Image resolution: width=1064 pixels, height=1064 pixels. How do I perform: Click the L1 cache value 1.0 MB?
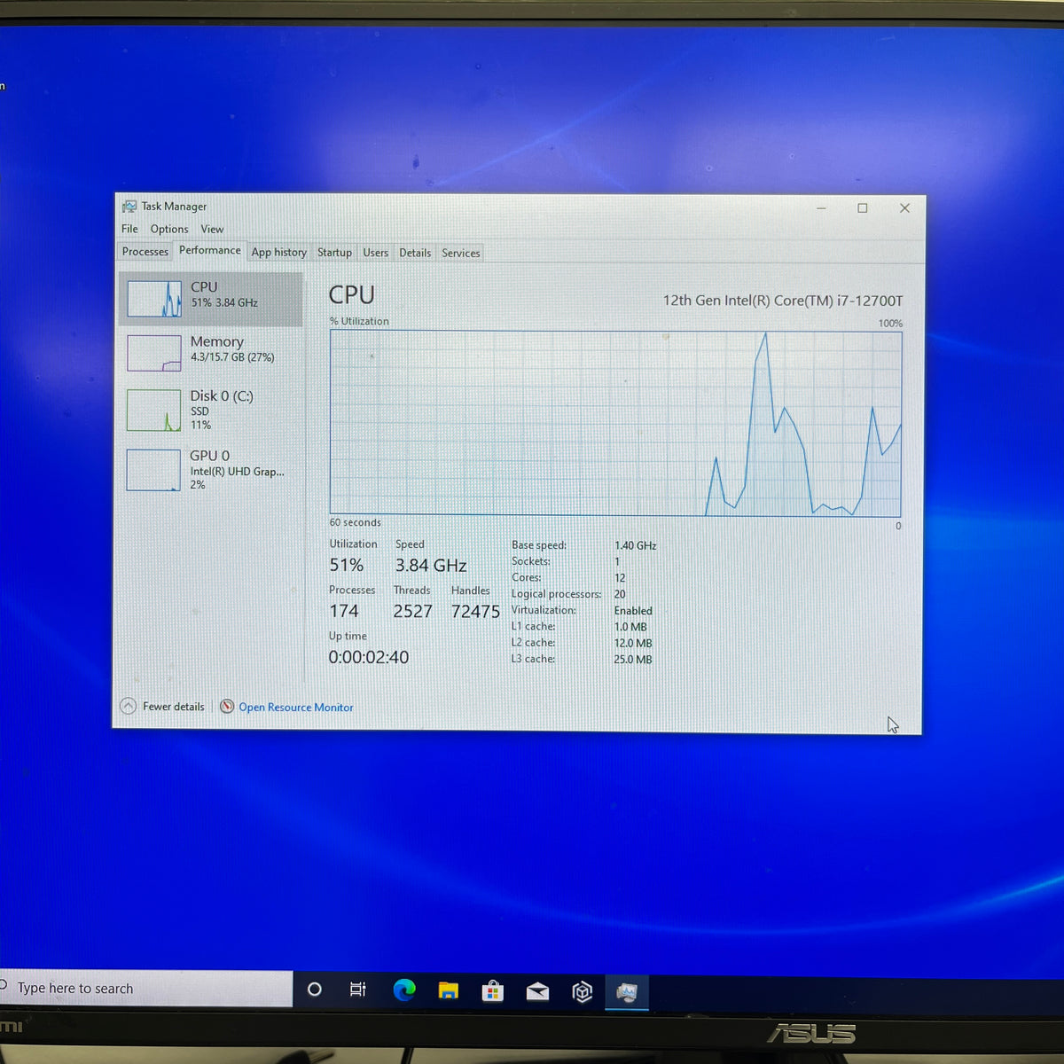[x=630, y=627]
